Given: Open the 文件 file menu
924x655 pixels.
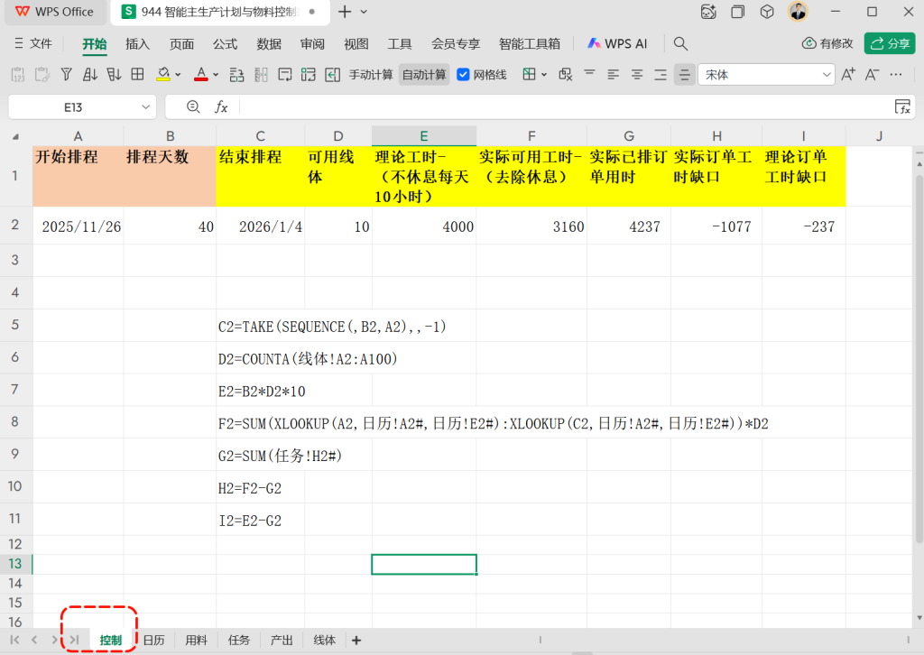Looking at the screenshot, I should pos(33,43).
